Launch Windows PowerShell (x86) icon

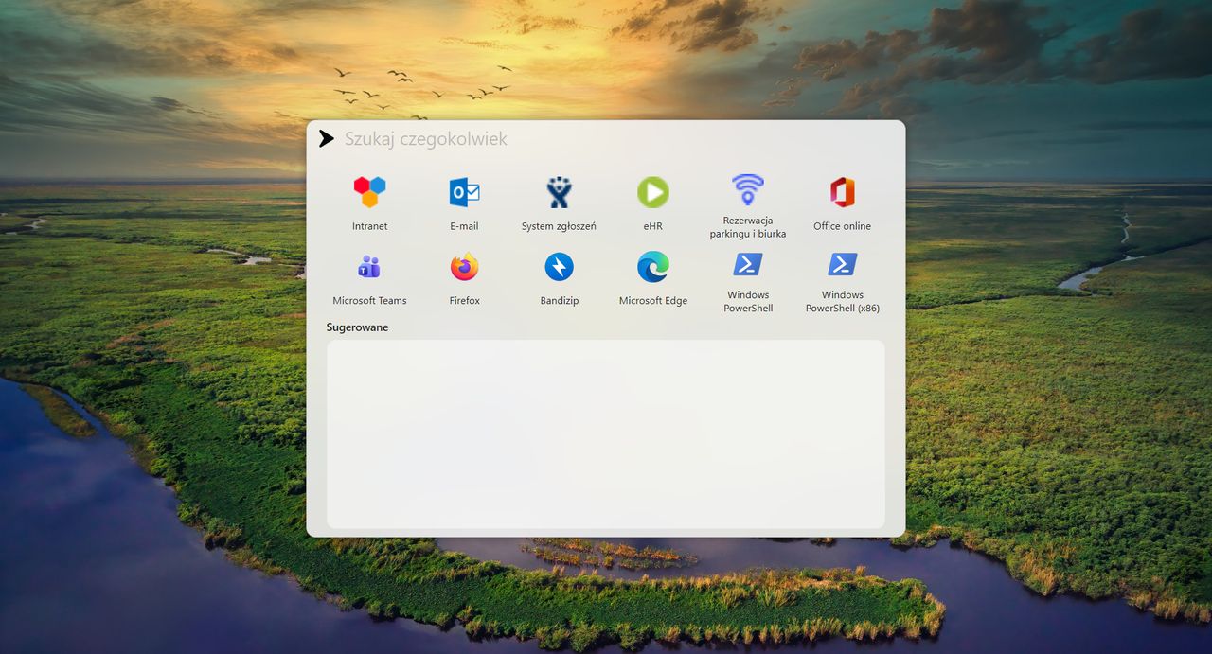pos(843,264)
